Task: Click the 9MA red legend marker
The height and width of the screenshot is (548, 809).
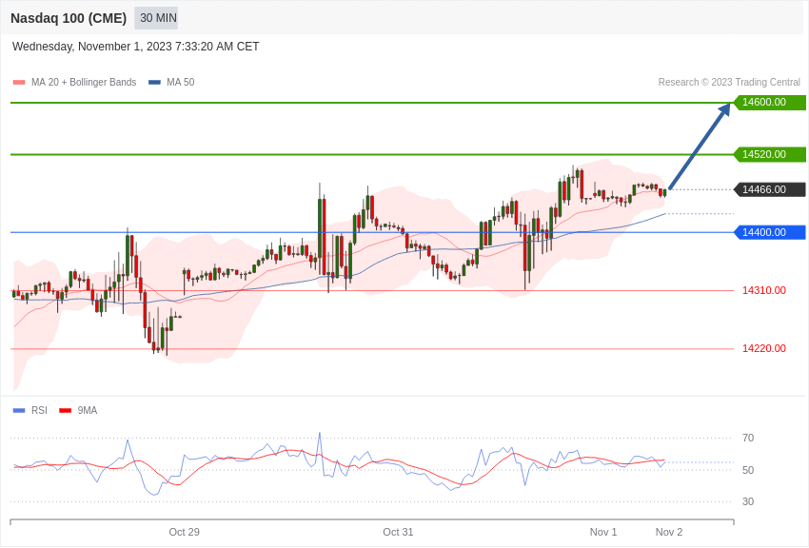Action: 65,411
